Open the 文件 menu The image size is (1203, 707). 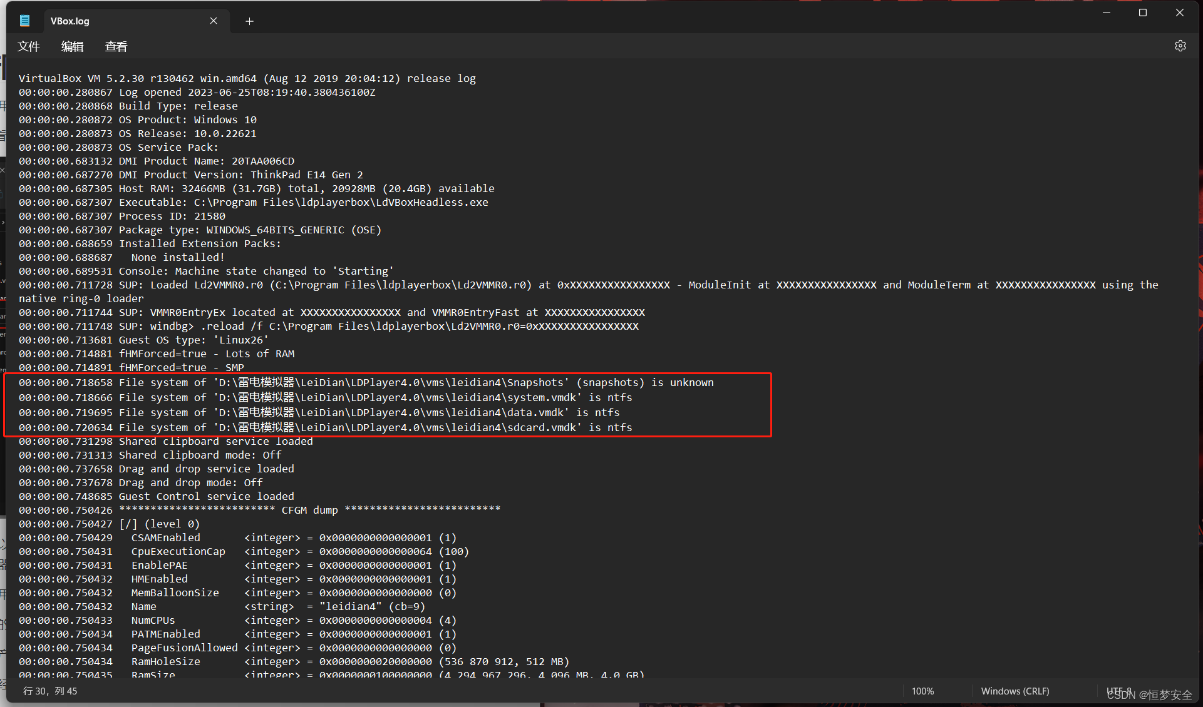click(x=29, y=47)
